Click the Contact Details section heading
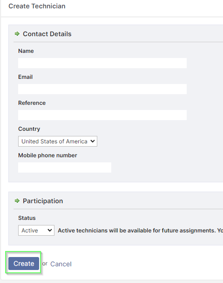223x283 pixels. 47,34
